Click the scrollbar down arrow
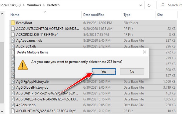 2,111
